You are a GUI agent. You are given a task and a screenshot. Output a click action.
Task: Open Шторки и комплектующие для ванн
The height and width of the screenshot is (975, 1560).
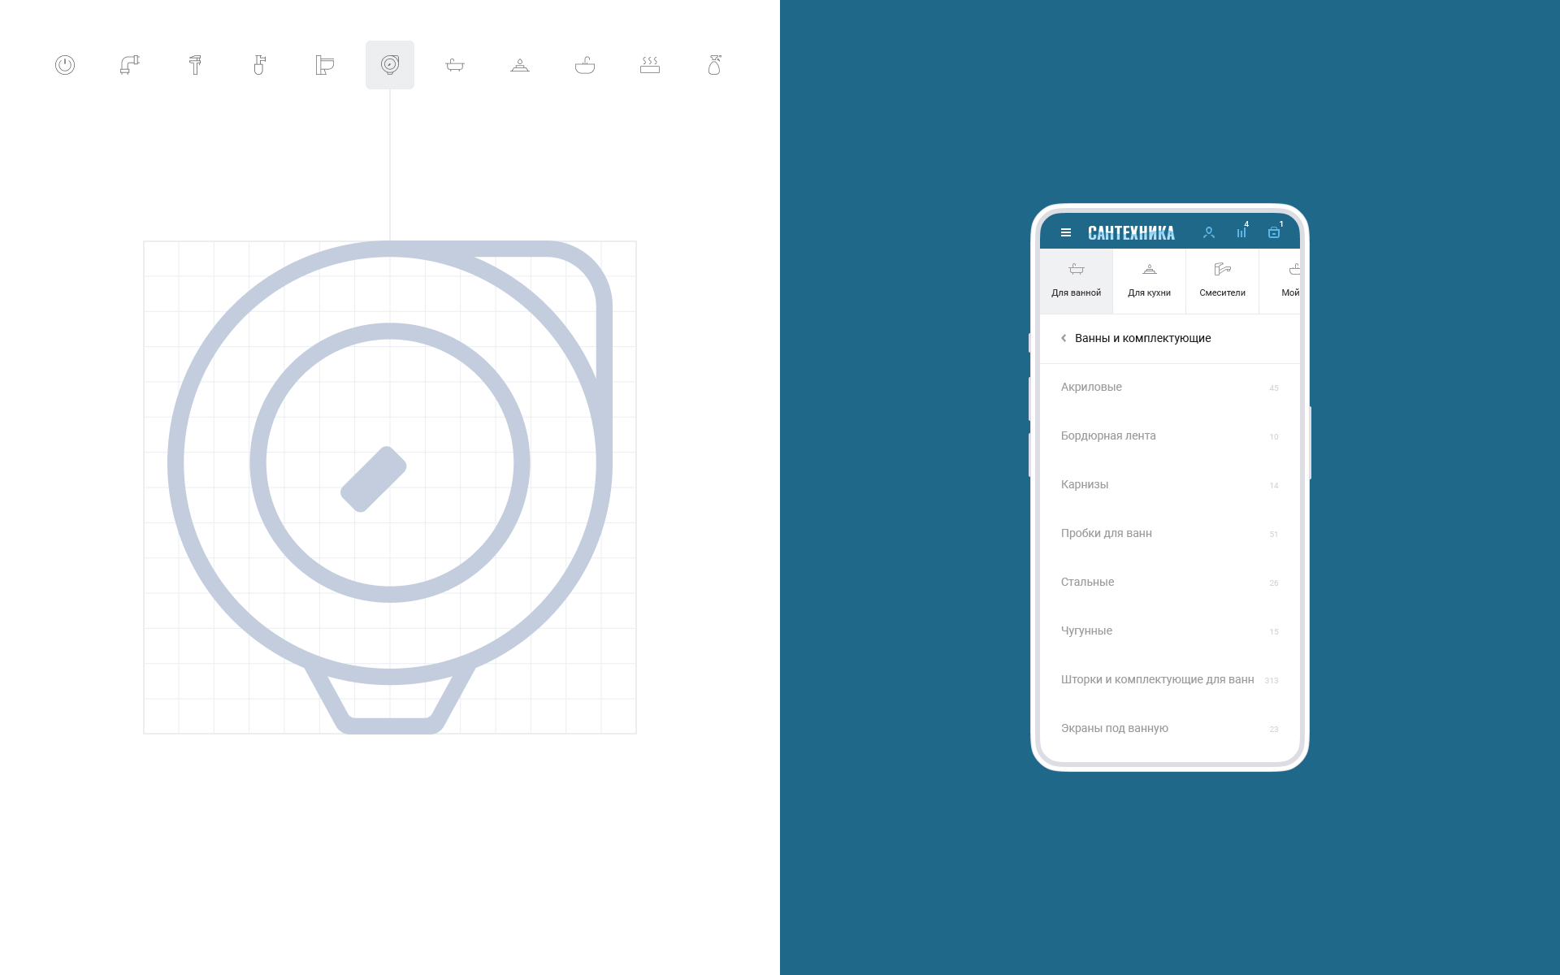(1157, 679)
